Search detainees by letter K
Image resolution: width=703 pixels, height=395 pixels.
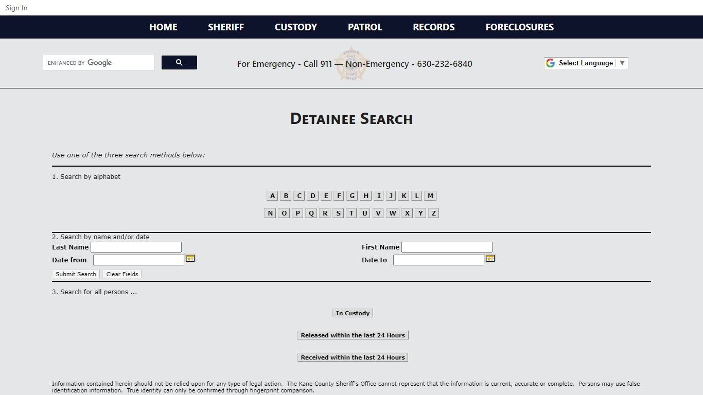(404, 196)
